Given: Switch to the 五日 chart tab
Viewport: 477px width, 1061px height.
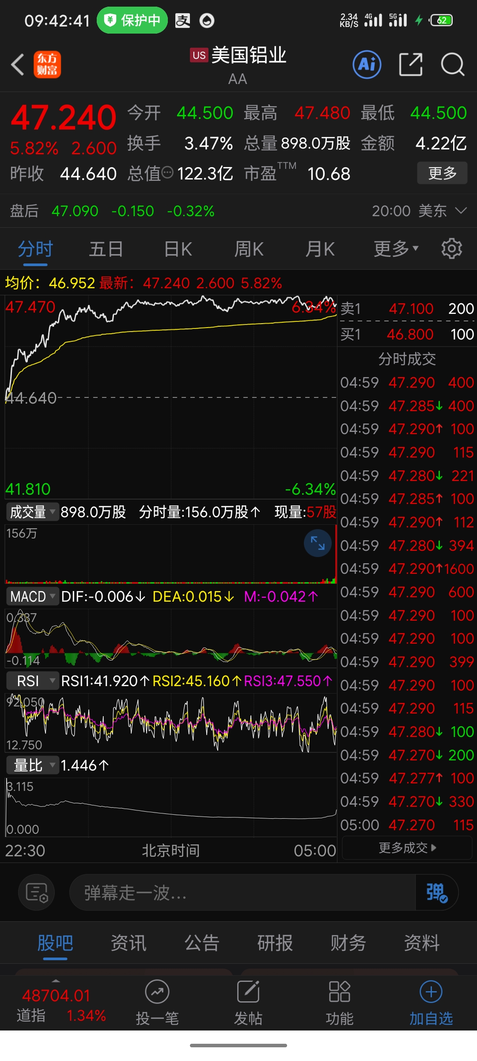Looking at the screenshot, I should [x=106, y=249].
